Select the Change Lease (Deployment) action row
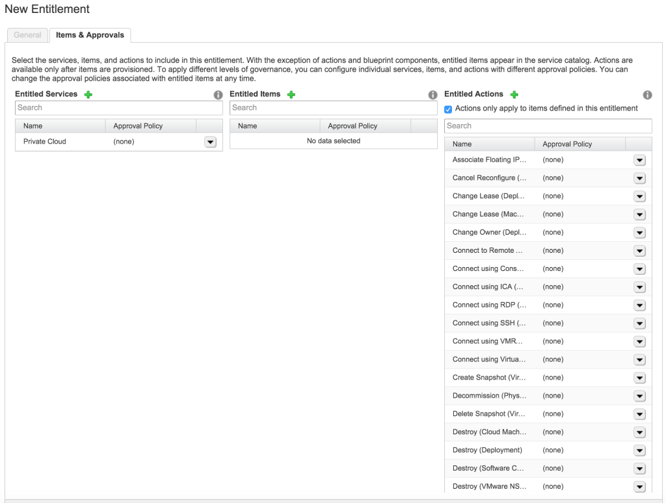Viewport: 666px width, 503px height. pos(490,196)
